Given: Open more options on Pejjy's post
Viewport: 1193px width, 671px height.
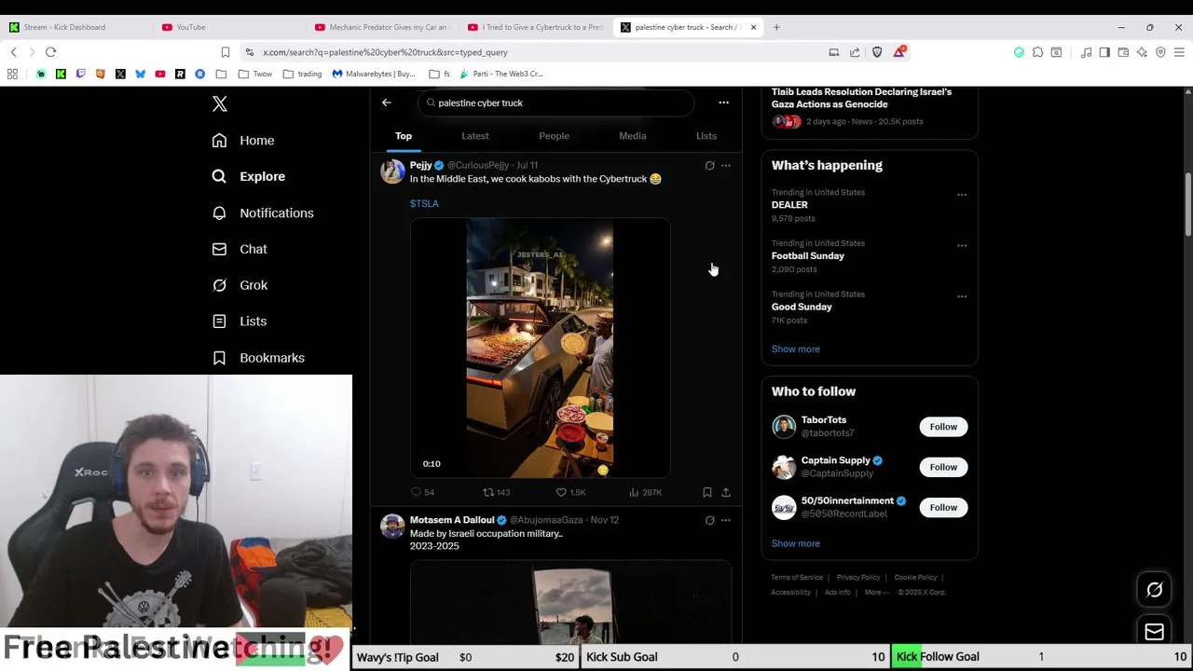Looking at the screenshot, I should (726, 166).
